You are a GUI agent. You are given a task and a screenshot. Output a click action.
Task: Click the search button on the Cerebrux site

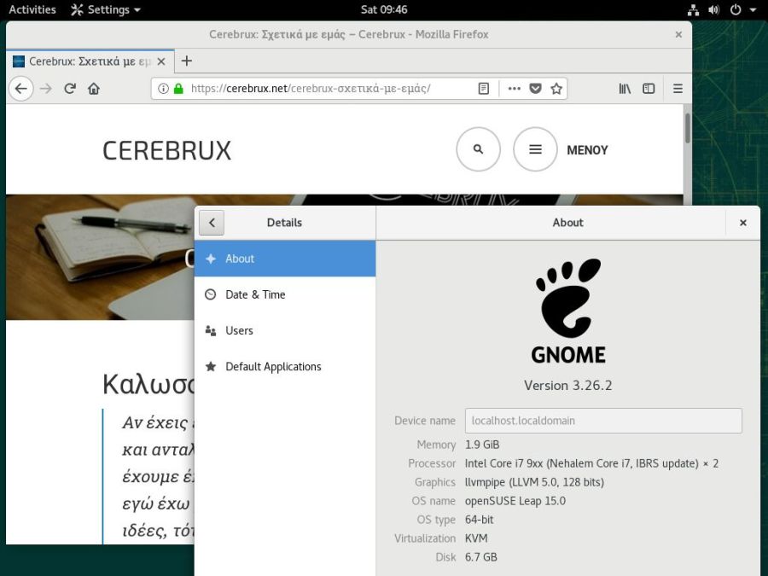point(478,148)
